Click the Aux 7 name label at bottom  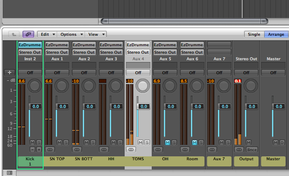point(219,161)
